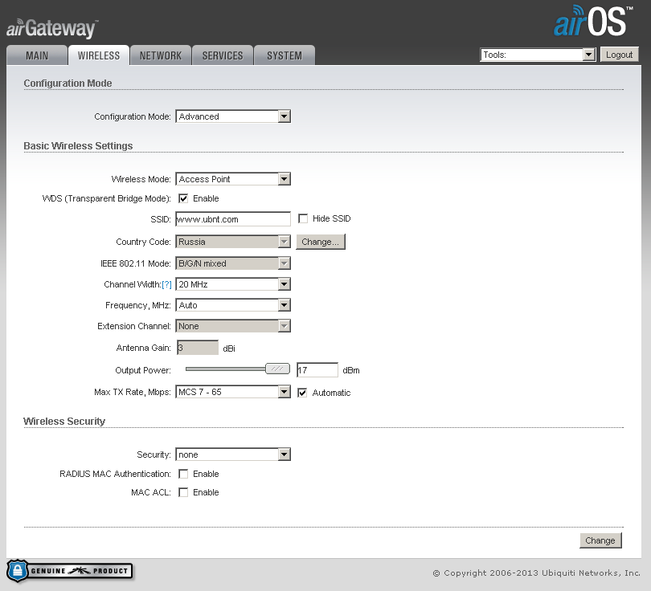Switch to the SERVICES tab
Viewport: 651px width, 591px height.
pos(222,55)
